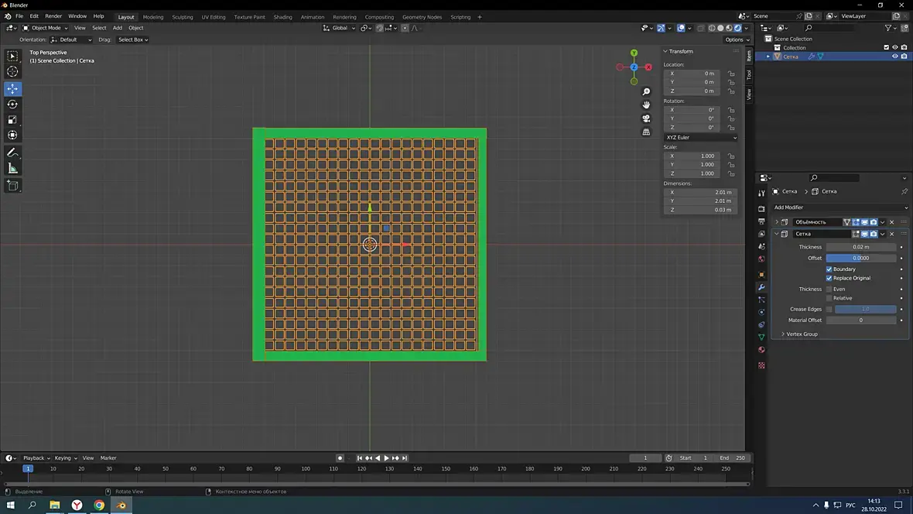Switch to the Sculpting workspace tab
This screenshot has height=514, width=913.
[183, 17]
